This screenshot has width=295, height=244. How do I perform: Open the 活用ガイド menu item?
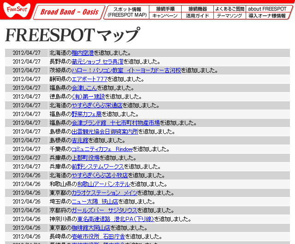pos(197,16)
